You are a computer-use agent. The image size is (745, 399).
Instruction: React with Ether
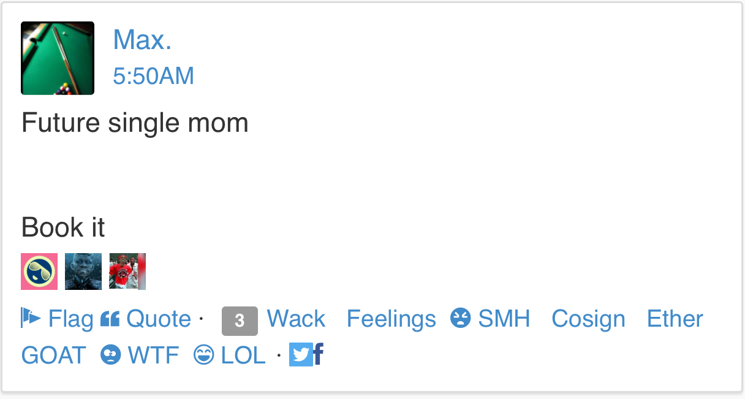click(675, 319)
